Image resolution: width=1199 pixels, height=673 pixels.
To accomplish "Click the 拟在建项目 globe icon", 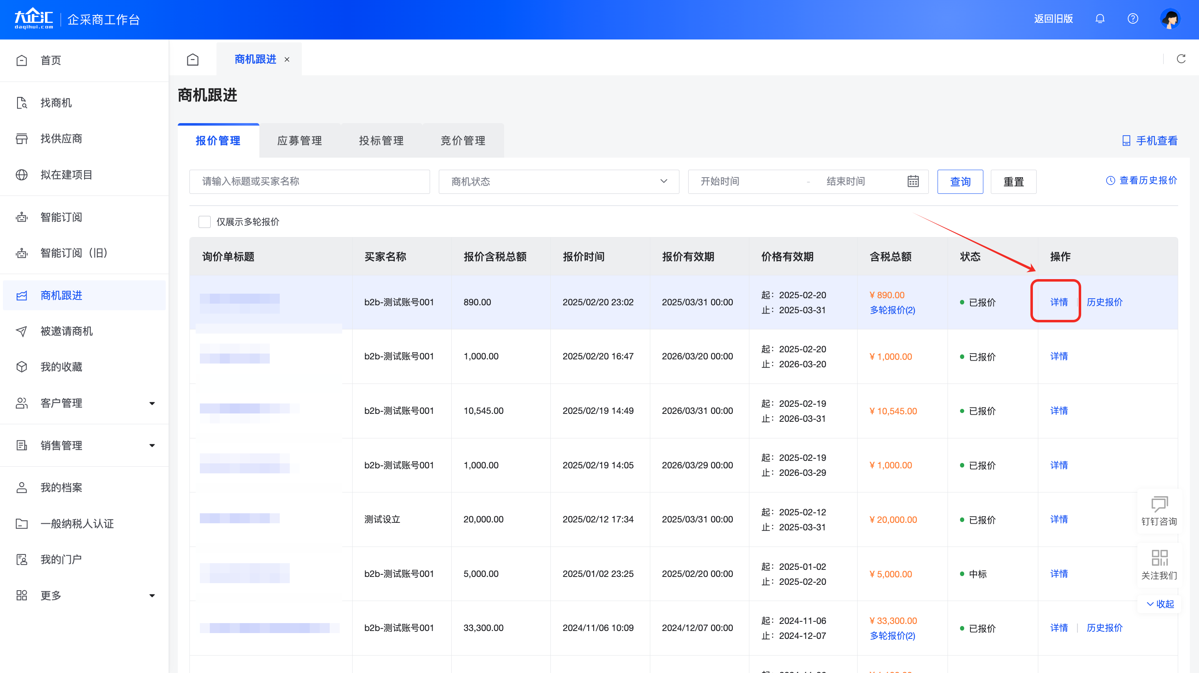I will 21,175.
